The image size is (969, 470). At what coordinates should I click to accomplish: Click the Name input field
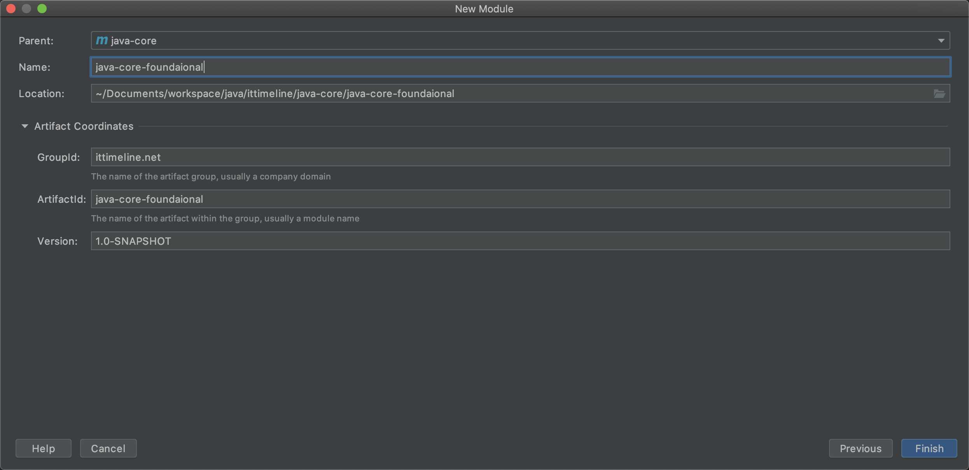520,67
